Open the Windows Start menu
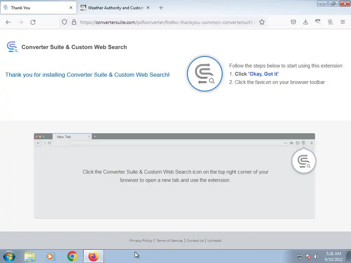351x263 pixels. coord(9,256)
